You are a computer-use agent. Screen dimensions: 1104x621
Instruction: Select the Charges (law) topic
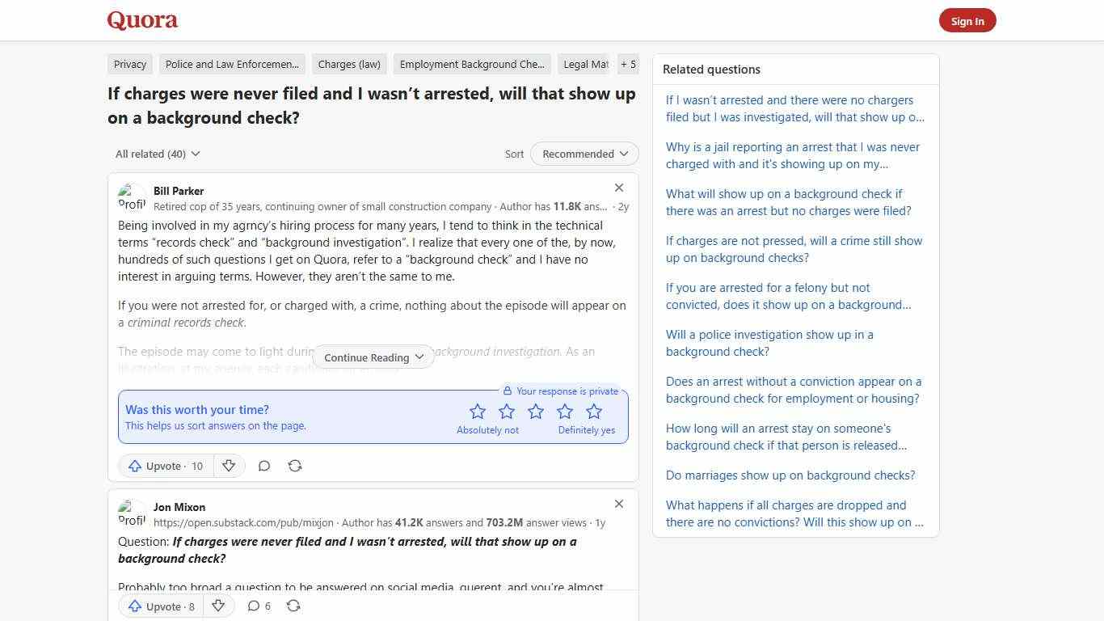[x=348, y=64]
